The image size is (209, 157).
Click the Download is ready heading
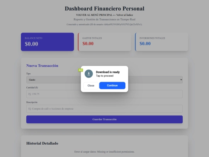pos(108,72)
